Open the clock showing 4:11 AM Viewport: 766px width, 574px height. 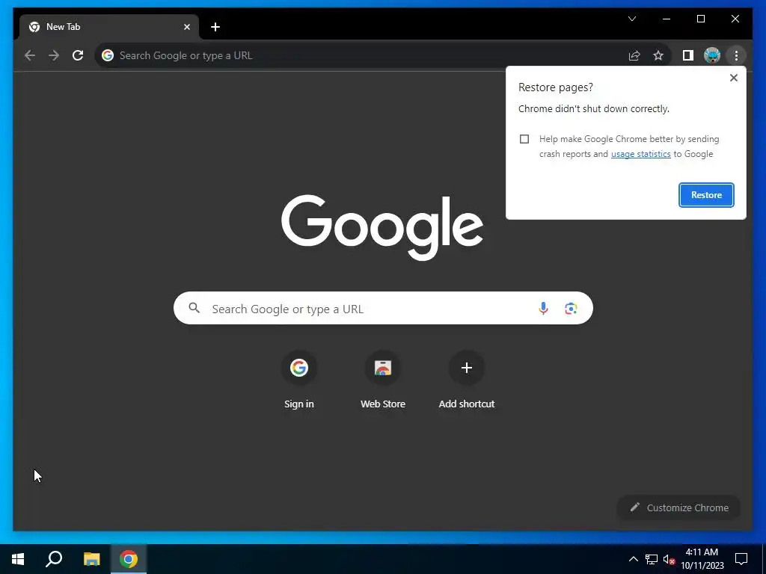(x=702, y=559)
